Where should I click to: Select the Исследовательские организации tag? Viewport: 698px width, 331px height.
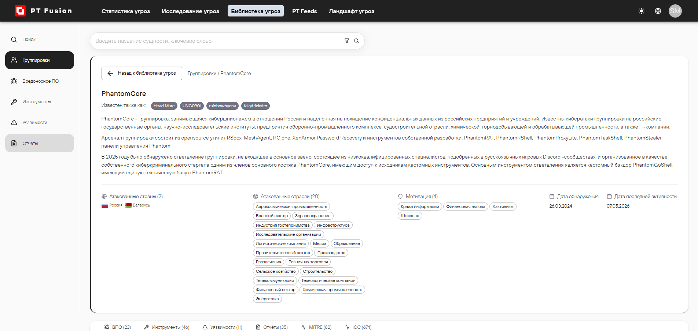289,234
